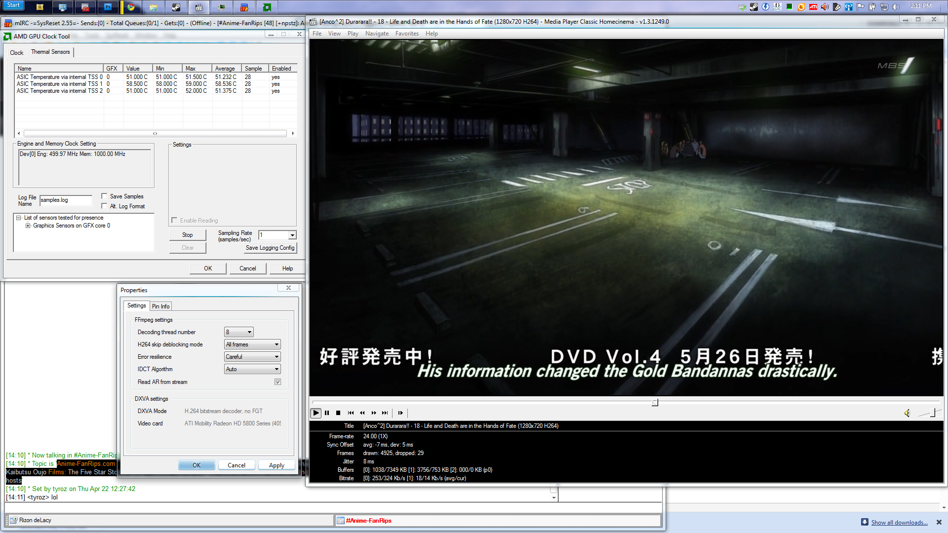
Task: Click Save Logging Config button
Action: pyautogui.click(x=270, y=248)
